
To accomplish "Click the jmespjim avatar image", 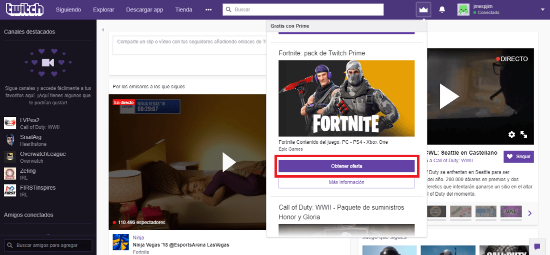I will 463,9.
